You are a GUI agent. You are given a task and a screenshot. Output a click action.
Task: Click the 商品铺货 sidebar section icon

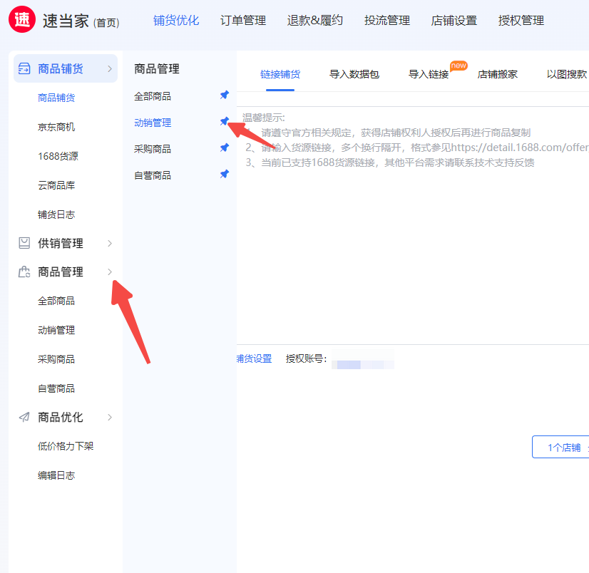(x=24, y=68)
